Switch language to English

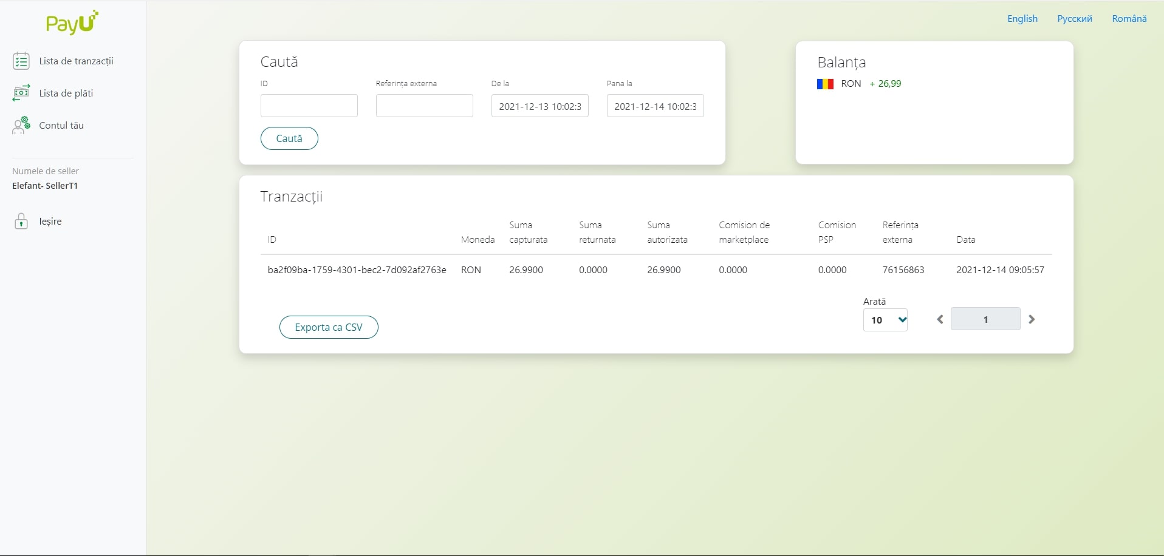pyautogui.click(x=1022, y=19)
